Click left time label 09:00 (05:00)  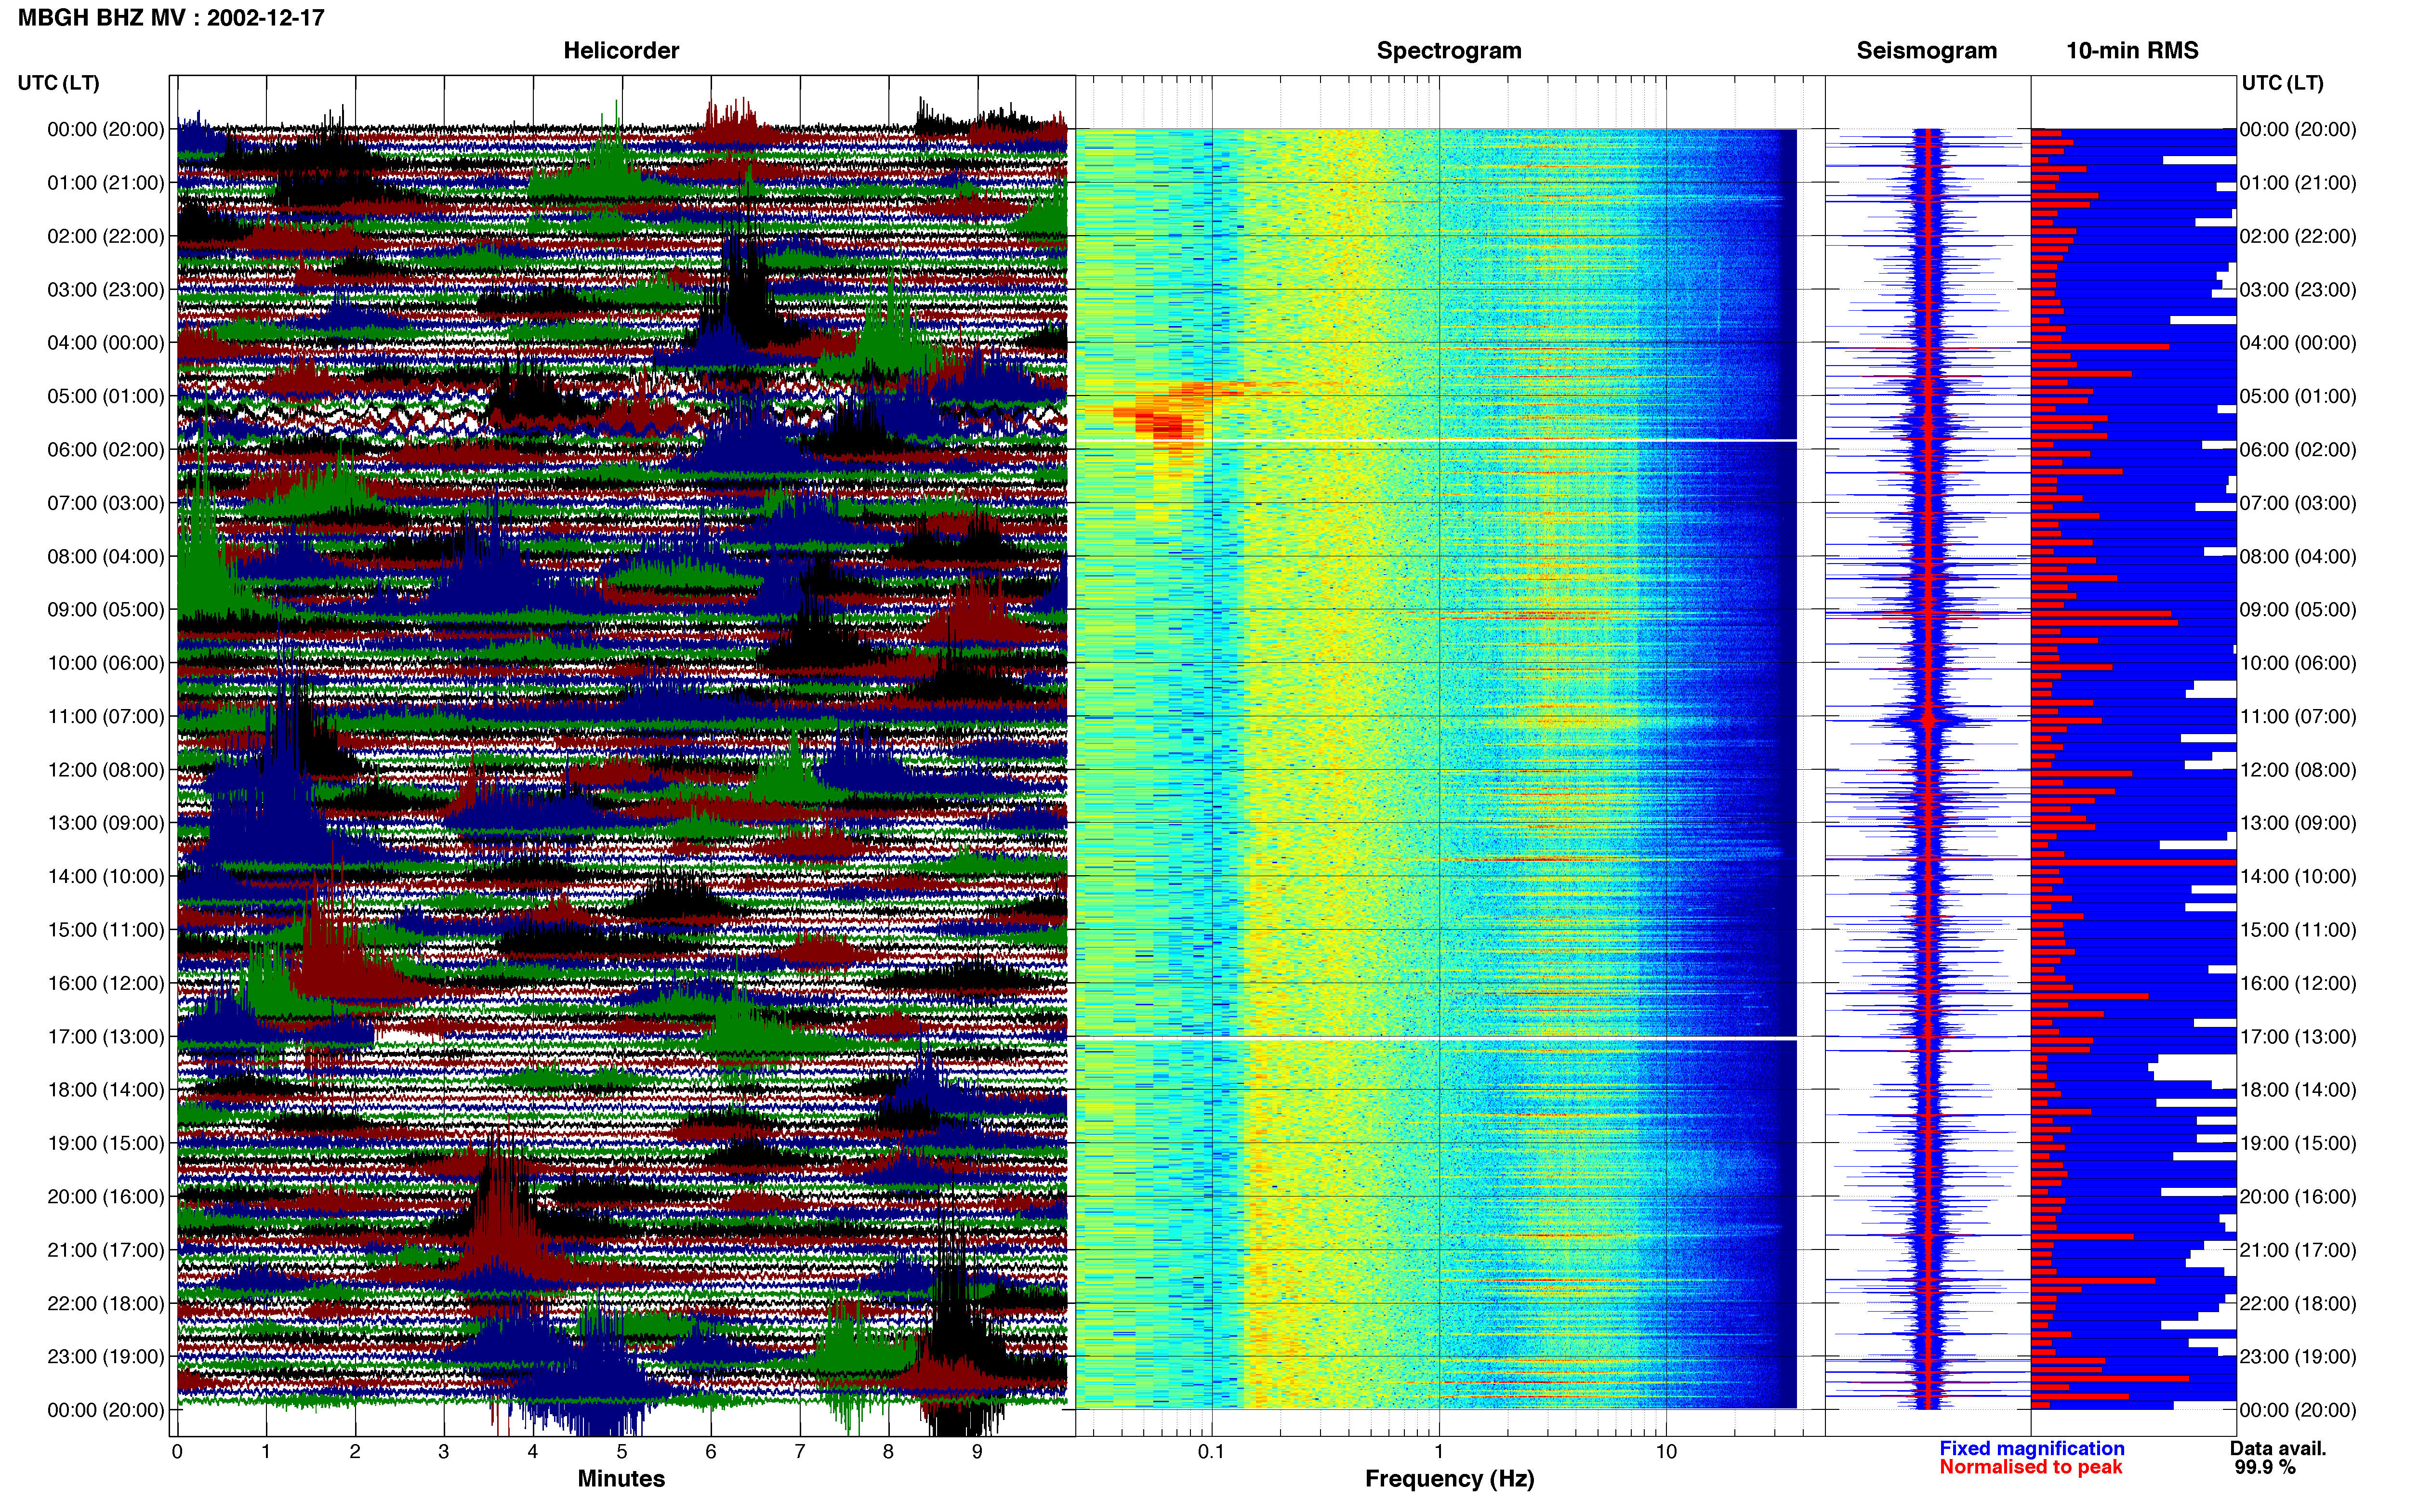(x=106, y=610)
